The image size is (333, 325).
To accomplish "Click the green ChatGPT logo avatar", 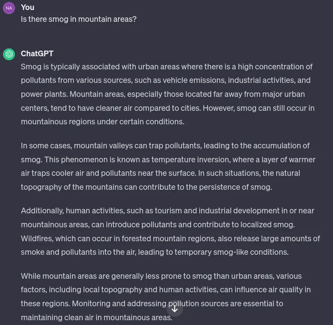I will [x=9, y=54].
